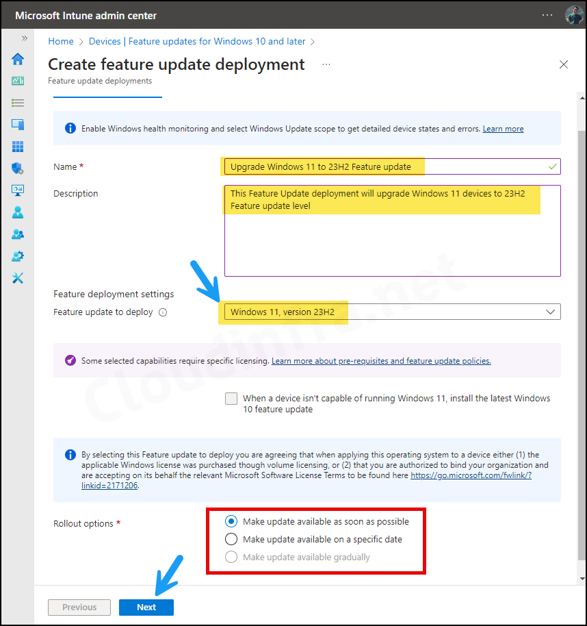587x626 pixels.
Task: Open pre-requisites and feature update policies link
Action: point(381,361)
